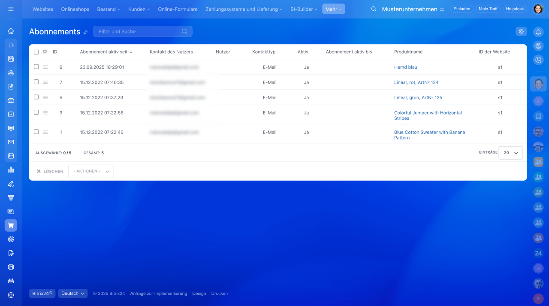Viewport: 549px width, 306px height.
Task: Open notifications bell icon
Action: click(538, 32)
